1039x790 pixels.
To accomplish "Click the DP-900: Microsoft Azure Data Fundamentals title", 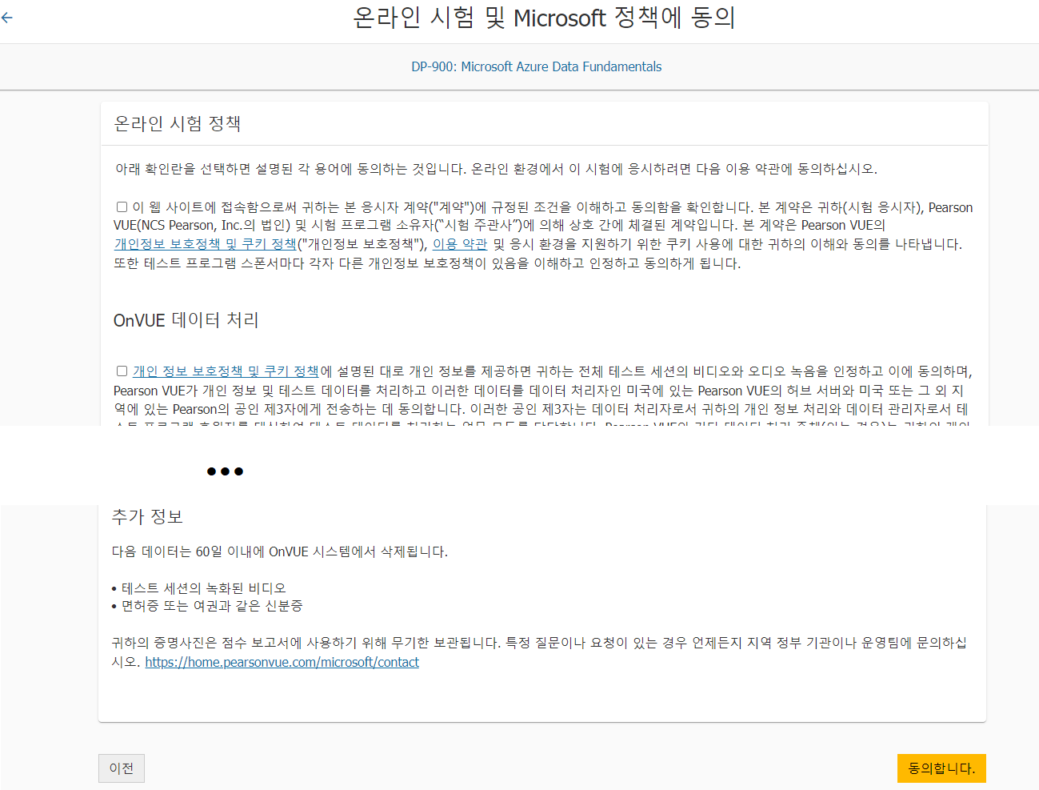I will click(x=537, y=66).
